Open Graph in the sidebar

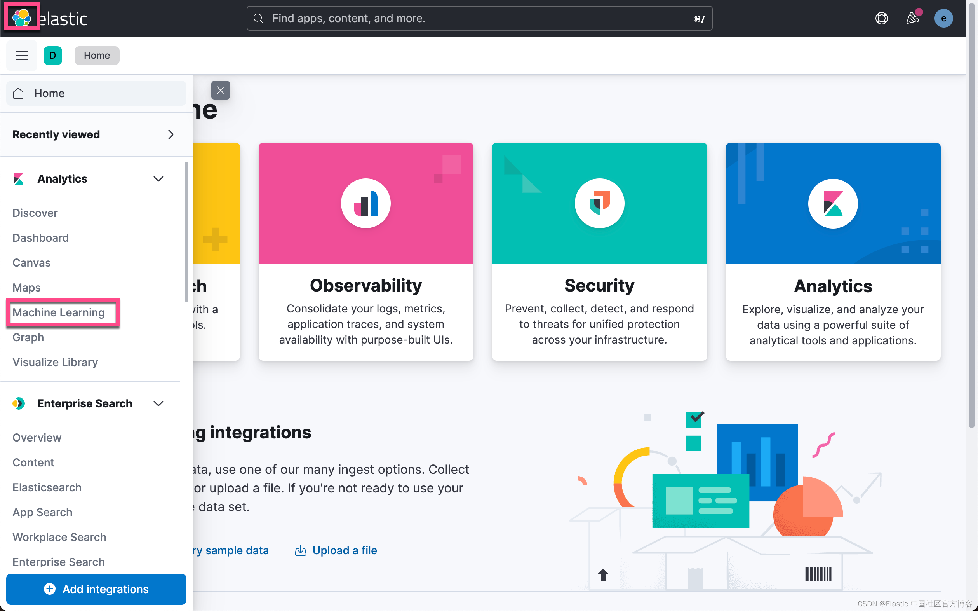pos(28,337)
